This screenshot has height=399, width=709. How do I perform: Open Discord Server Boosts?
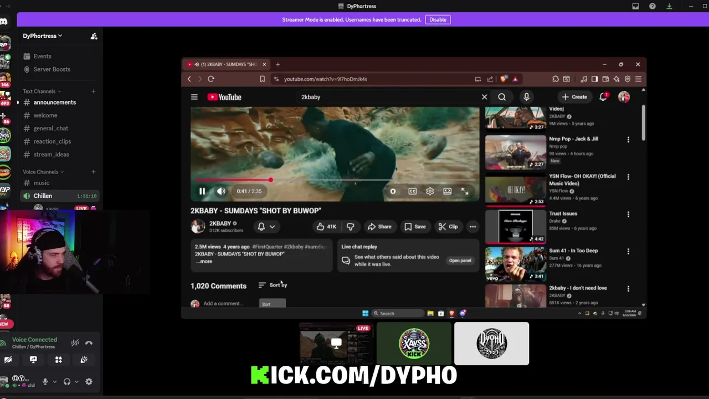click(x=52, y=69)
